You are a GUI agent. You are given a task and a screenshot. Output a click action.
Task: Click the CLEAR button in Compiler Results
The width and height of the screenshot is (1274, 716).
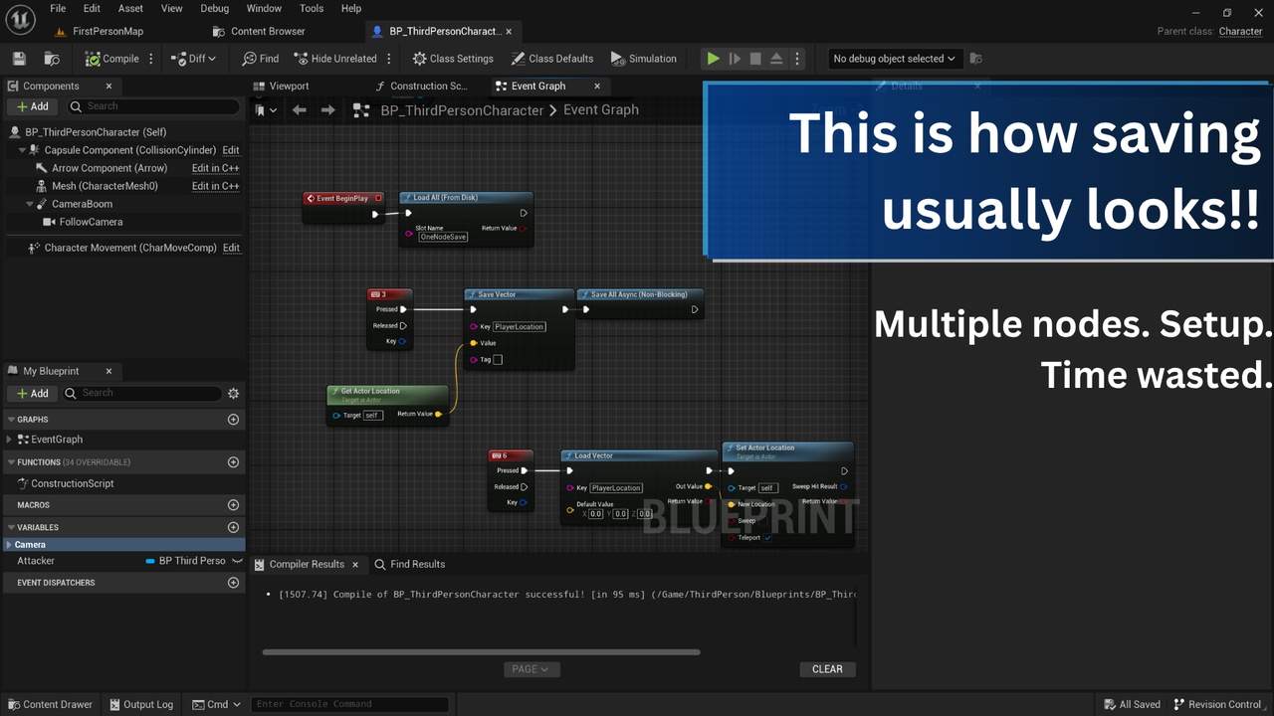click(827, 669)
